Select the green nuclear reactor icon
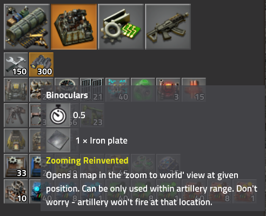Screen dimensions: 266x216 pyautogui.click(x=143, y=90)
